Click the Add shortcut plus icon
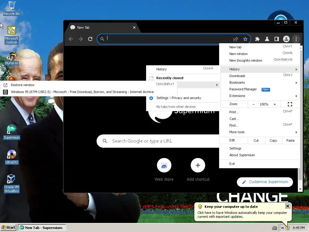 click(x=198, y=165)
